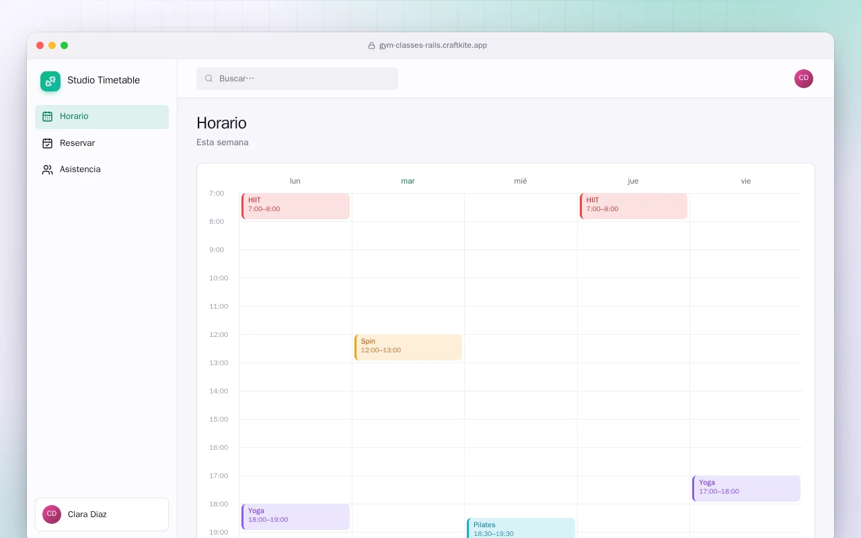
Task: Click the lock icon in the address bar
Action: point(371,46)
